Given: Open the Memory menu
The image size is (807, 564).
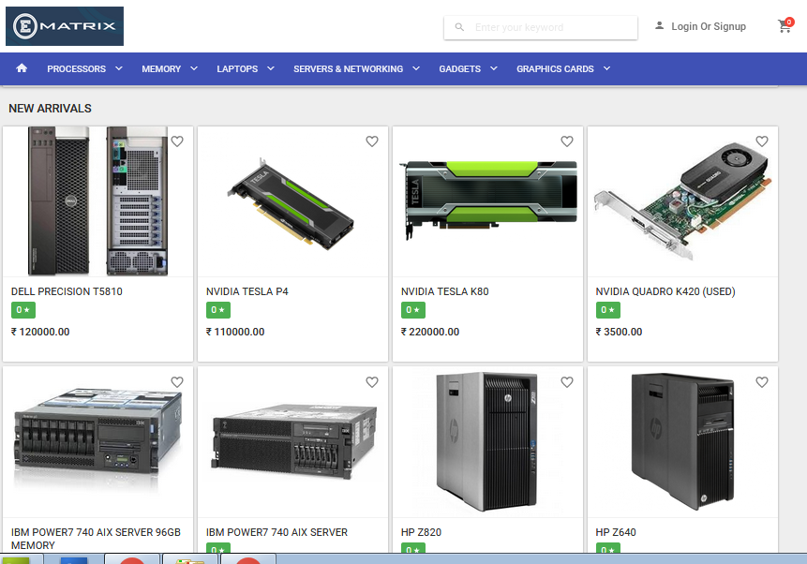Looking at the screenshot, I should (x=161, y=69).
